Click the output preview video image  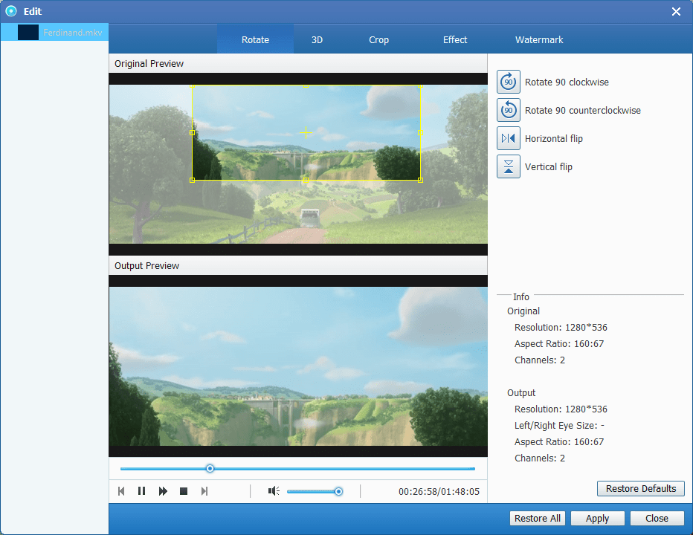tap(298, 366)
